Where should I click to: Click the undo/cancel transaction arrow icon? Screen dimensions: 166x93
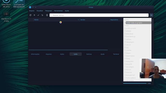click(42, 15)
